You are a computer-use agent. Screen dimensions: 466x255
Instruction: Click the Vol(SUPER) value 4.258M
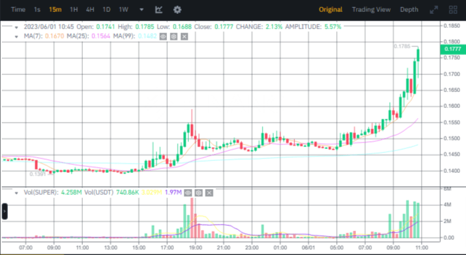coord(72,193)
